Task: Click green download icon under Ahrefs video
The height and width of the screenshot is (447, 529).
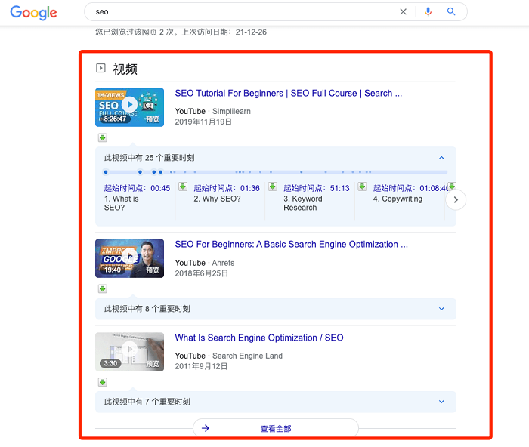Action: point(103,288)
